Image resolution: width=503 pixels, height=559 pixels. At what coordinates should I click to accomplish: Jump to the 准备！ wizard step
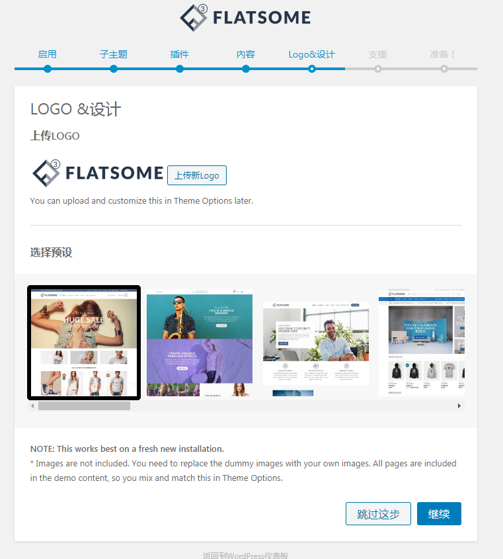[444, 54]
